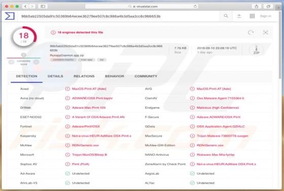The image size is (284, 191).
Task: Click 'Pirrit (PUA)' Sophos result
Action: (81, 164)
